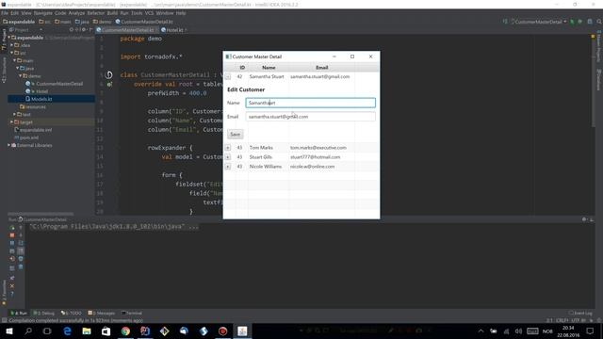Image resolution: width=603 pixels, height=339 pixels.
Task: Open the Terminal tool window tab
Action: [x=132, y=314]
